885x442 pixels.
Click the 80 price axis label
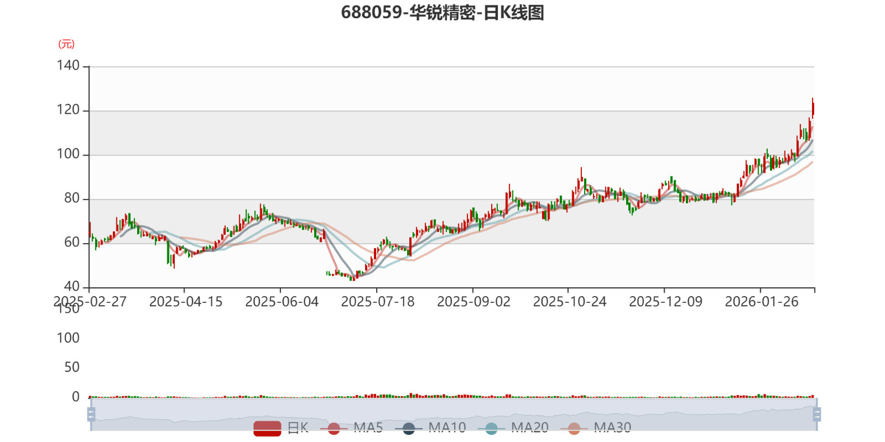coord(72,198)
